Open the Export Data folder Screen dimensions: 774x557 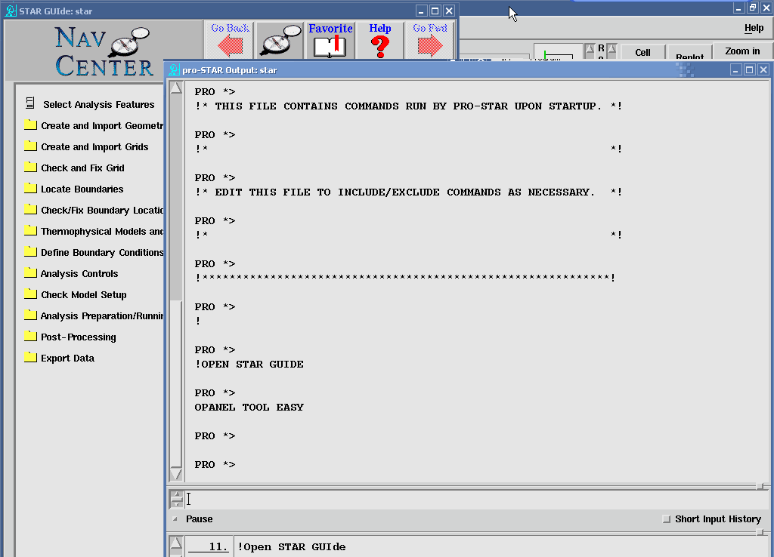point(30,358)
